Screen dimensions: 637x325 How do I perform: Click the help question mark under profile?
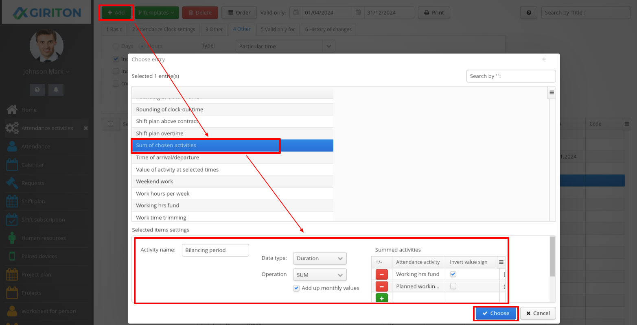click(x=37, y=89)
